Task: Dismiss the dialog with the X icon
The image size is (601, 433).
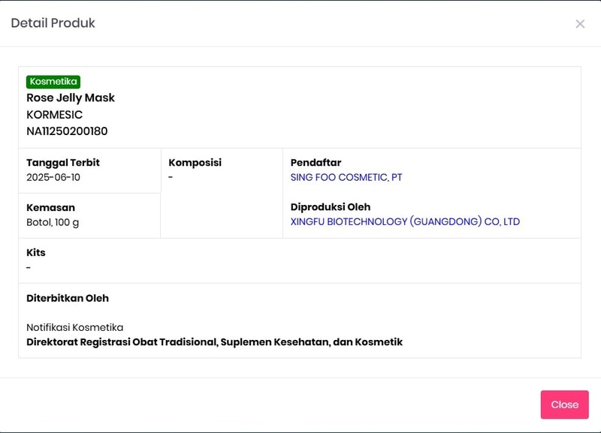Action: [x=580, y=24]
